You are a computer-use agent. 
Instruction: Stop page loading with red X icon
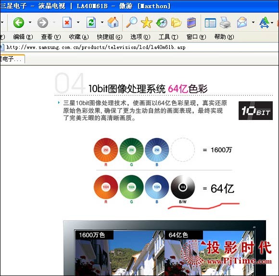pyautogui.click(x=67, y=23)
